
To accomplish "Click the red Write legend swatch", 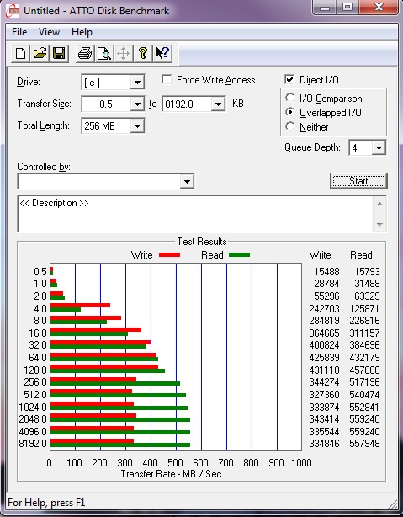I will (x=169, y=254).
